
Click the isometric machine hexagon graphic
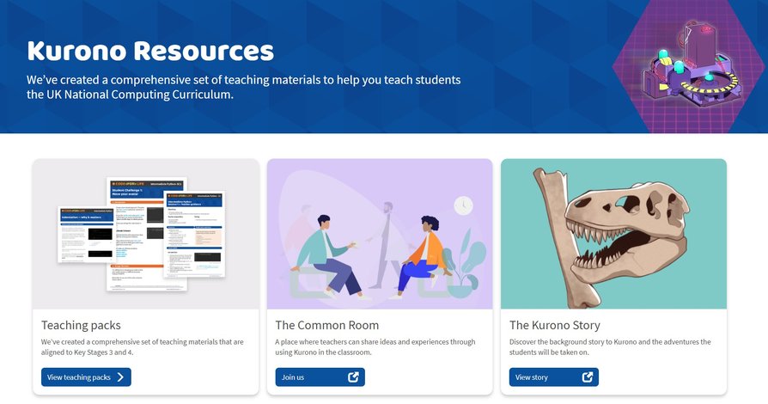point(690,66)
